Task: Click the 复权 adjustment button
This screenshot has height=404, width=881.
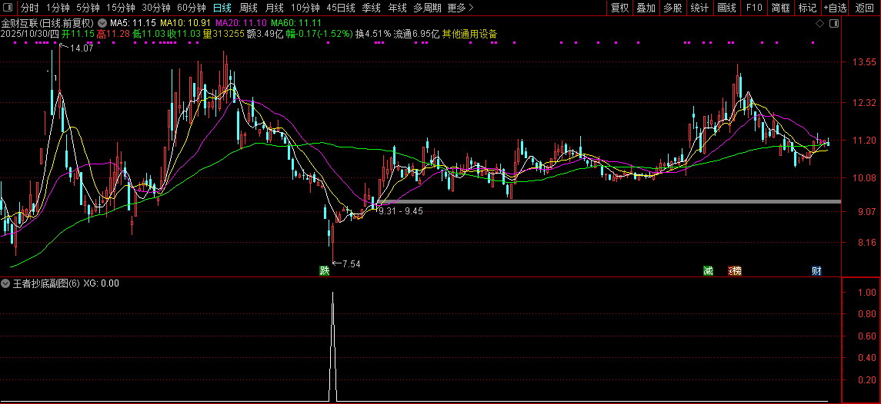Action: [x=619, y=8]
